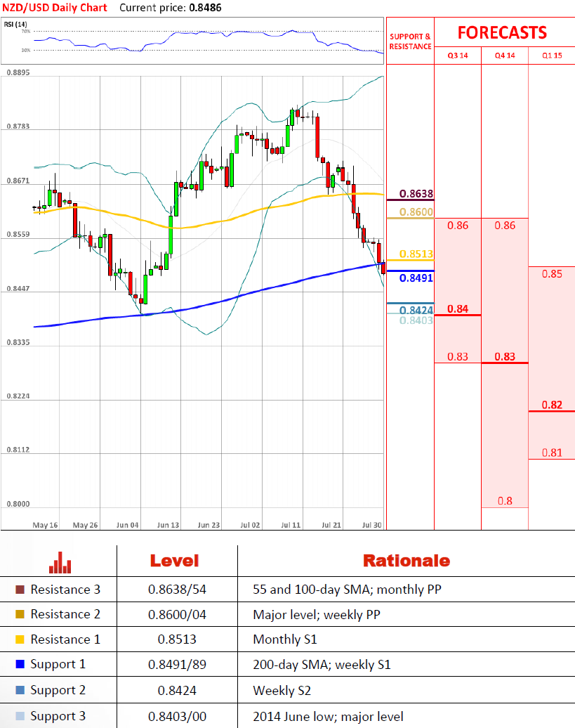Click the 'Resistance 2' row label

[65, 614]
